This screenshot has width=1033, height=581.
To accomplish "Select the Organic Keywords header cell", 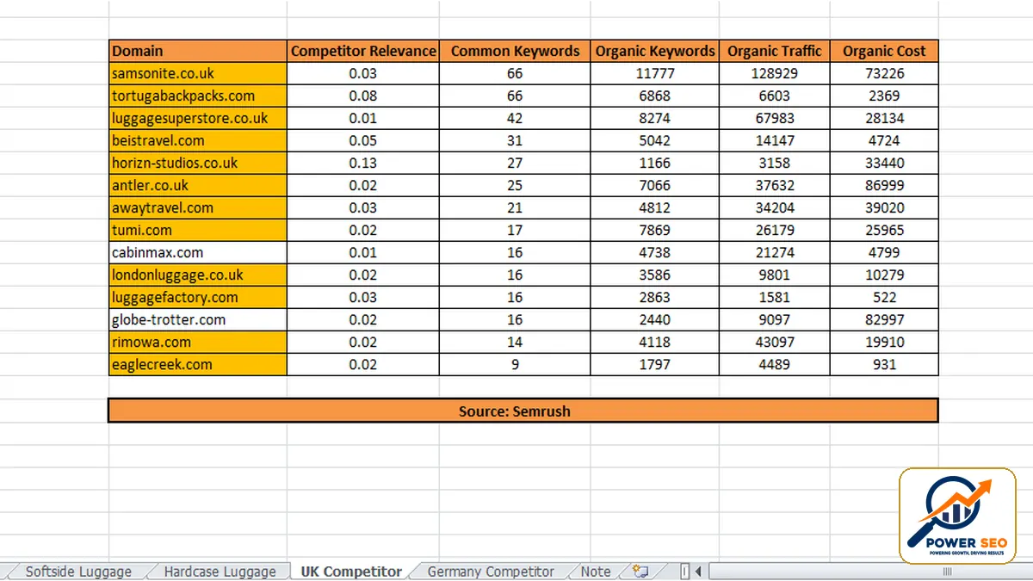I will [655, 51].
